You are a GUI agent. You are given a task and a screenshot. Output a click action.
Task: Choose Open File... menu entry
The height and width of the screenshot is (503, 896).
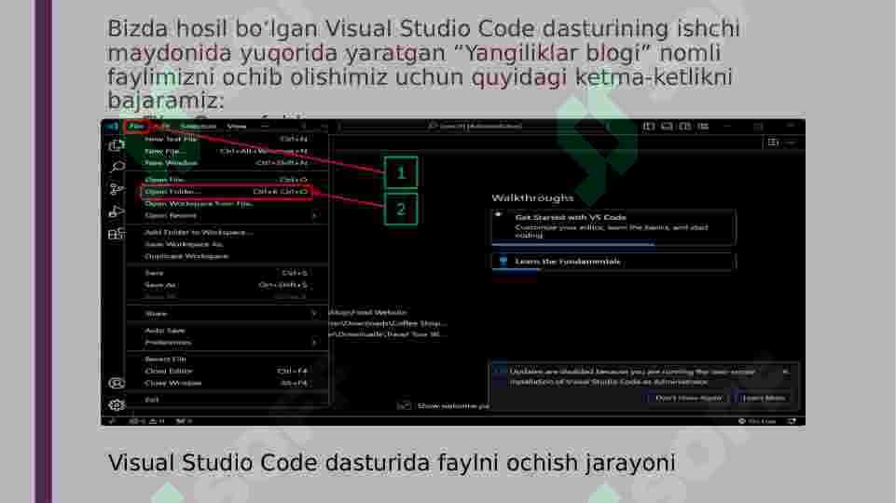(227, 180)
